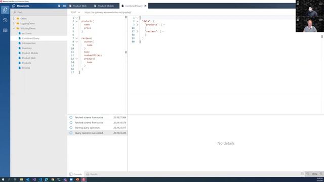This screenshot has width=324, height=182.
Task: Collapse the StitchingDemo folder
Action: tap(14, 28)
